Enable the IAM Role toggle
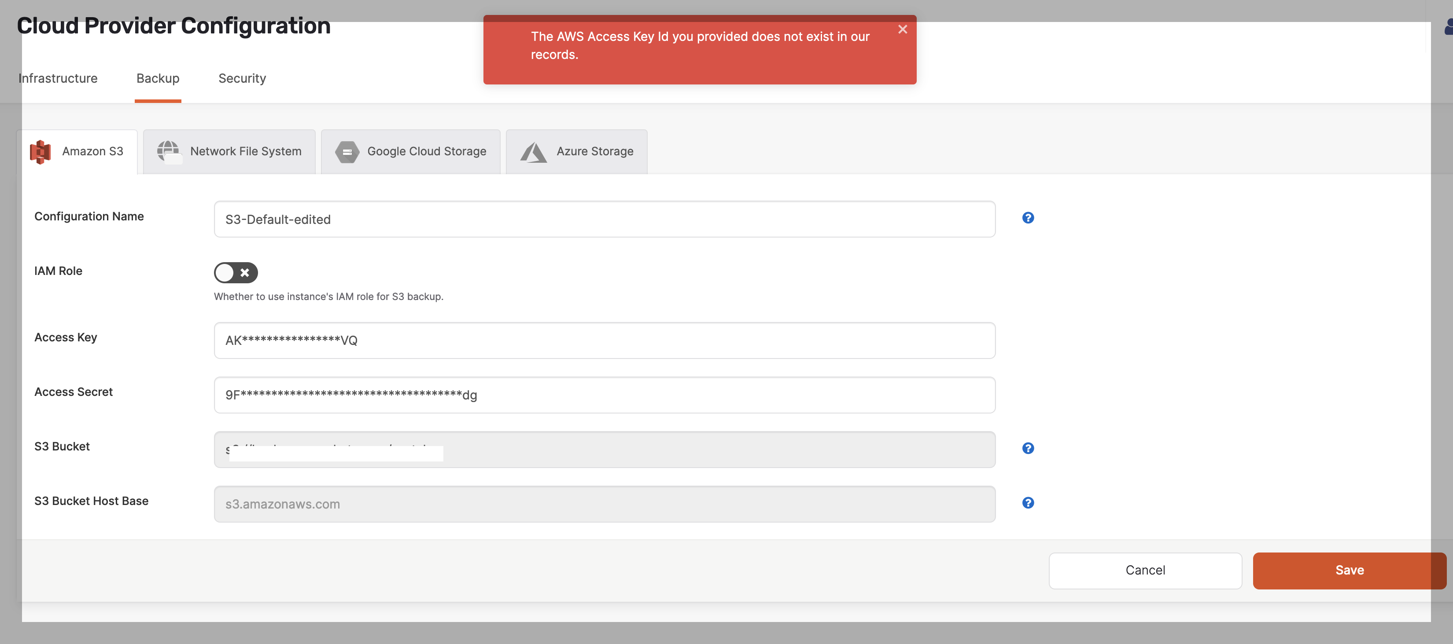Image resolution: width=1453 pixels, height=644 pixels. point(235,273)
